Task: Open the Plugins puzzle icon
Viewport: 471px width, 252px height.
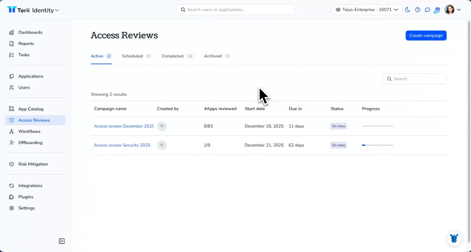Action: [x=12, y=197]
